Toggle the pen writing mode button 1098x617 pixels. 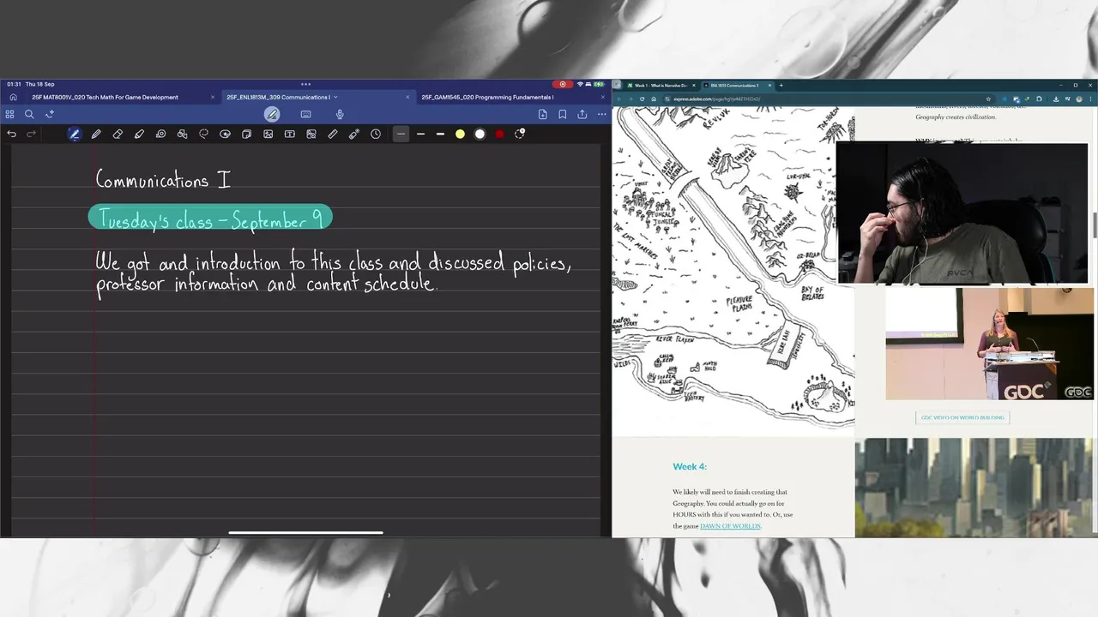(x=272, y=114)
